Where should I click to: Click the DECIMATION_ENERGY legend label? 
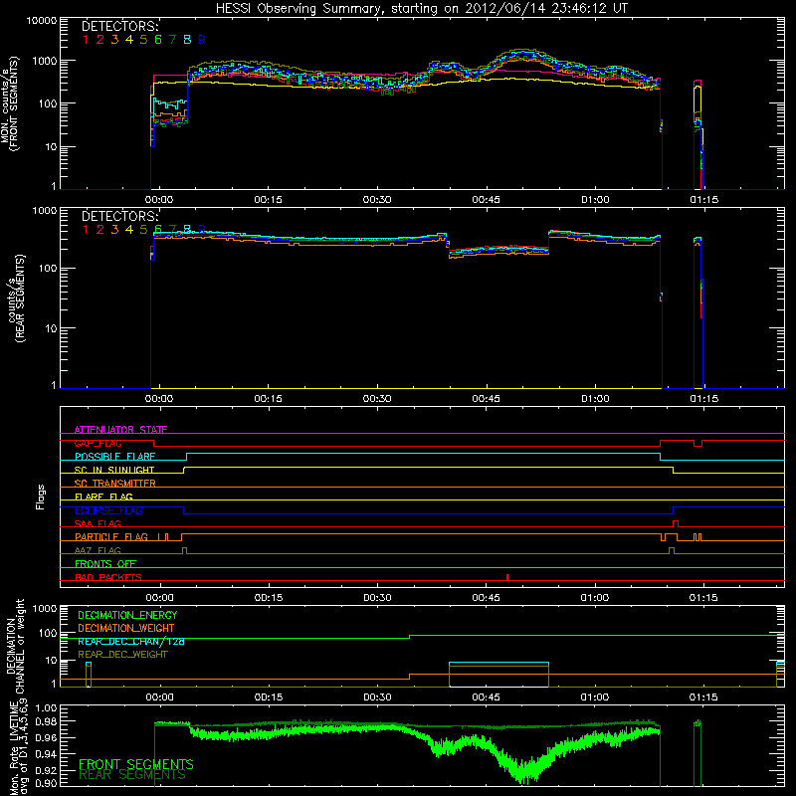point(127,615)
